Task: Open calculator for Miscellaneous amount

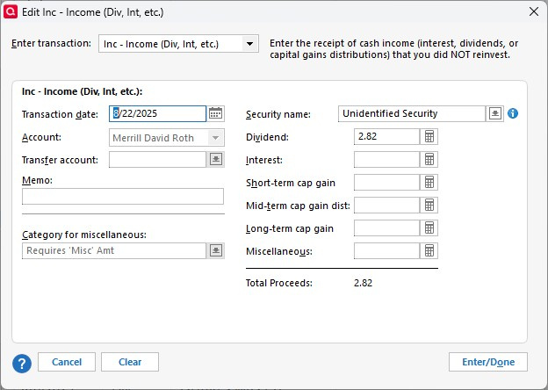Action: pos(429,251)
